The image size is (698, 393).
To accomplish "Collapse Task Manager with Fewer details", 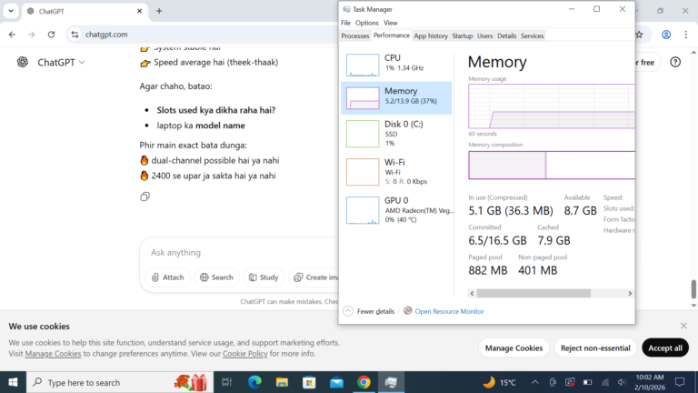I will pyautogui.click(x=369, y=311).
